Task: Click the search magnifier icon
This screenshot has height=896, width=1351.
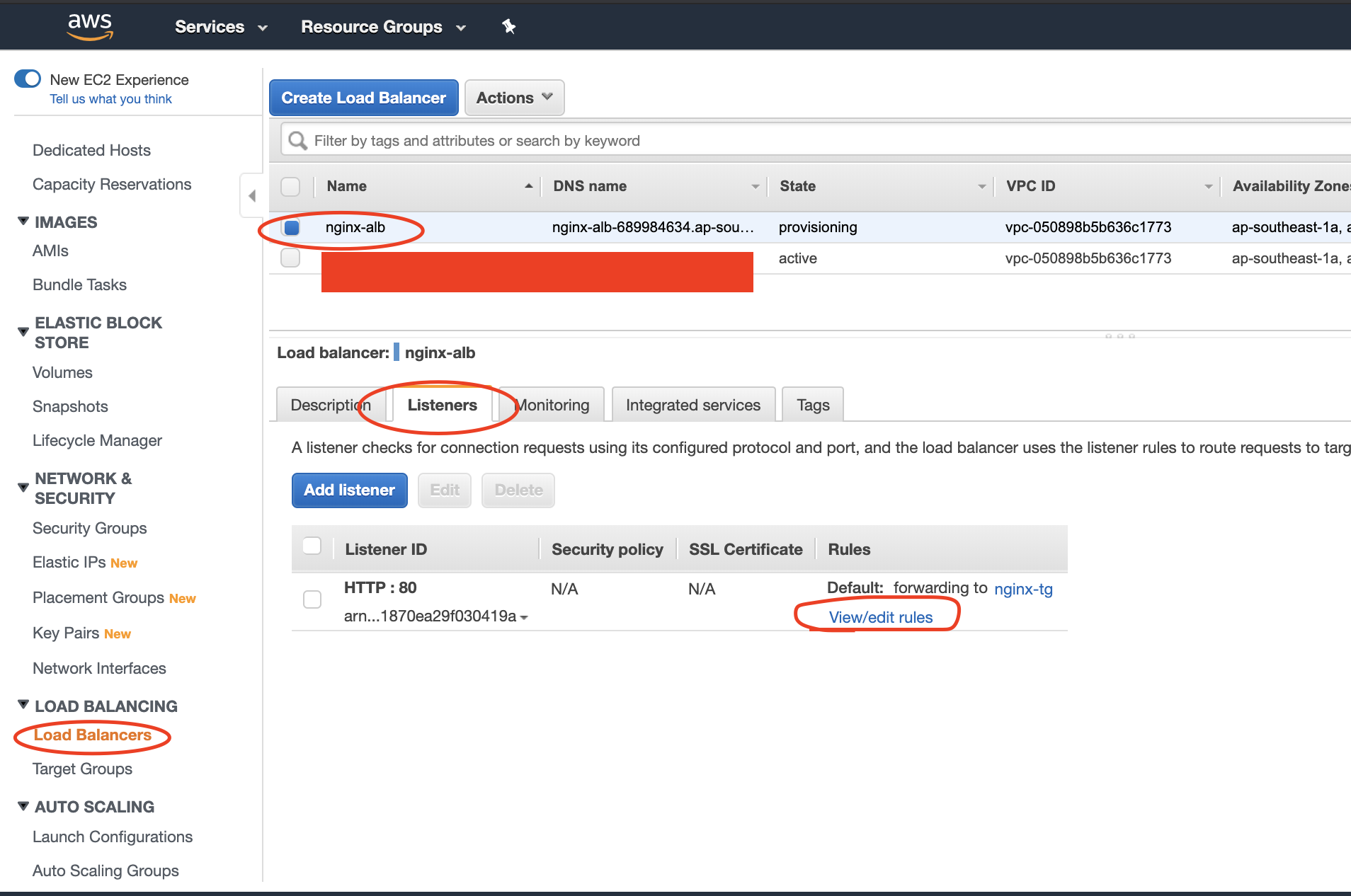Action: [298, 141]
